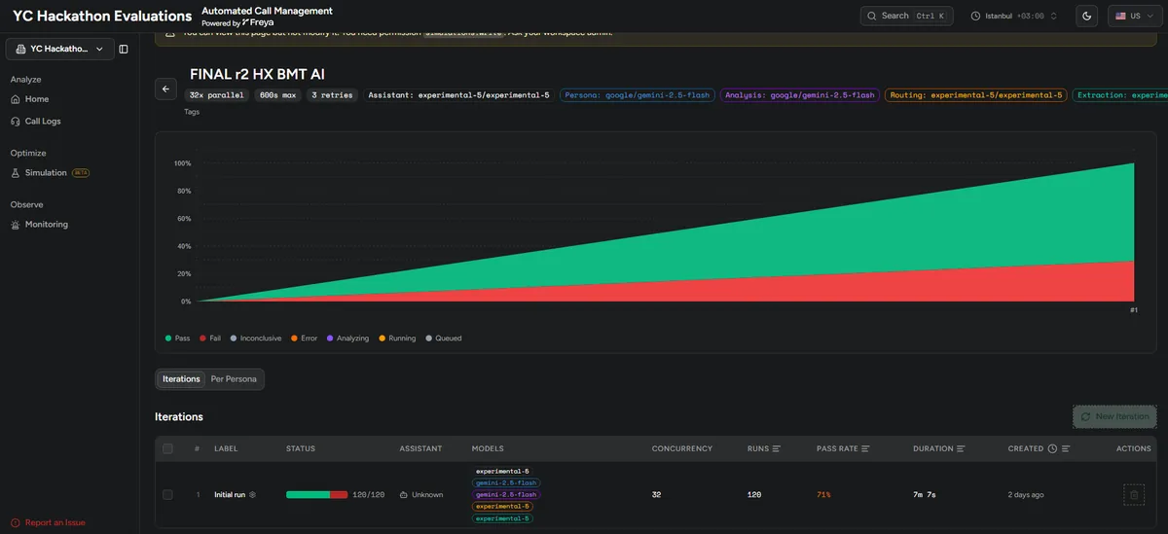Collapse sidebar with the panel icon

click(x=124, y=49)
